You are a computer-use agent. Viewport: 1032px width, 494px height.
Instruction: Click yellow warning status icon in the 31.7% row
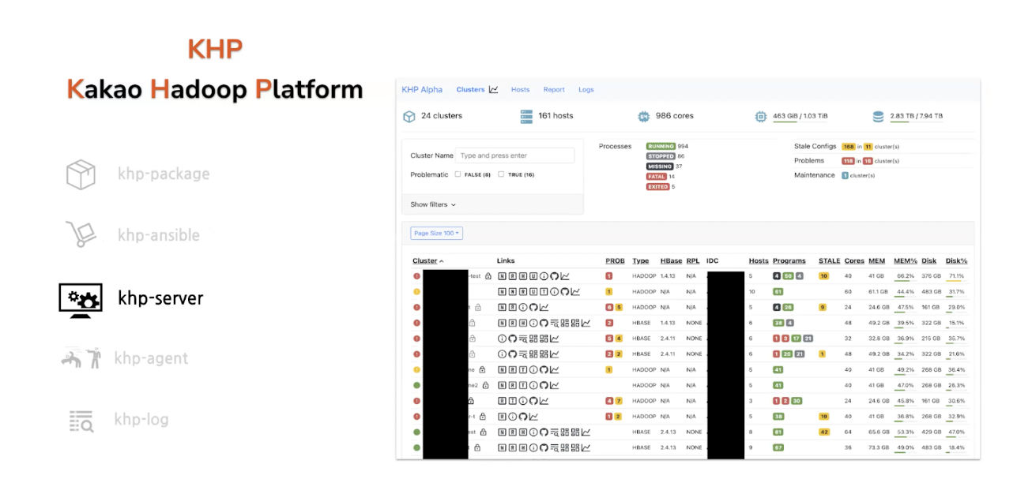pyautogui.click(x=416, y=291)
